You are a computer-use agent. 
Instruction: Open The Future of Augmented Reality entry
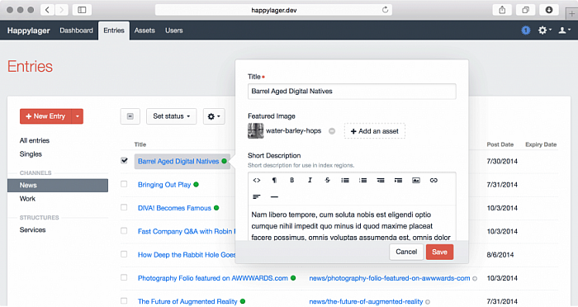tap(187, 301)
